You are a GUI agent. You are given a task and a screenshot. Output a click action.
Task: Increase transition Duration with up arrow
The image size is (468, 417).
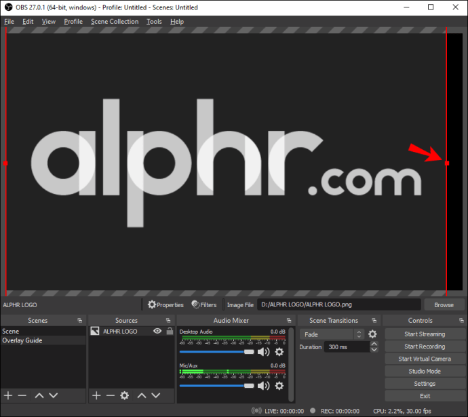[x=374, y=344]
